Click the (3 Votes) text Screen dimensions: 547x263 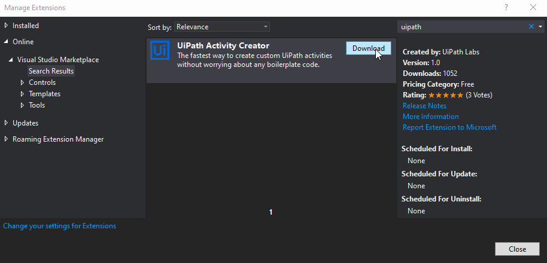479,95
